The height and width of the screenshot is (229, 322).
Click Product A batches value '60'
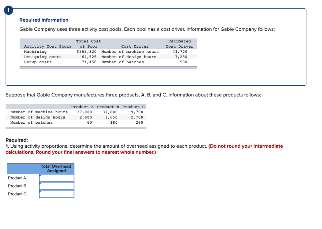pyautogui.click(x=90, y=123)
